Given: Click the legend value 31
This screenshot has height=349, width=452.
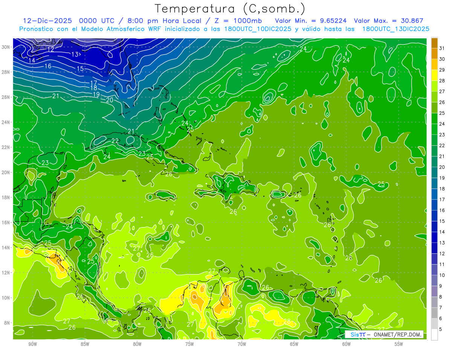Looking at the screenshot, I should click(x=442, y=48).
